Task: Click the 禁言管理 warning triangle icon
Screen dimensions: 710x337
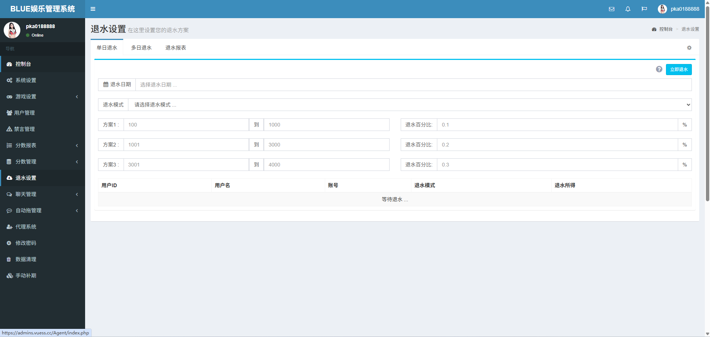Action: click(9, 129)
